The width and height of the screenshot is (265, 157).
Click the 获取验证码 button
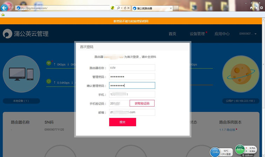pyautogui.click(x=142, y=103)
